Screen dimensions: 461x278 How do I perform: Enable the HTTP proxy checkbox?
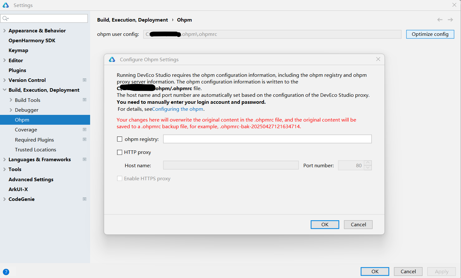point(120,152)
